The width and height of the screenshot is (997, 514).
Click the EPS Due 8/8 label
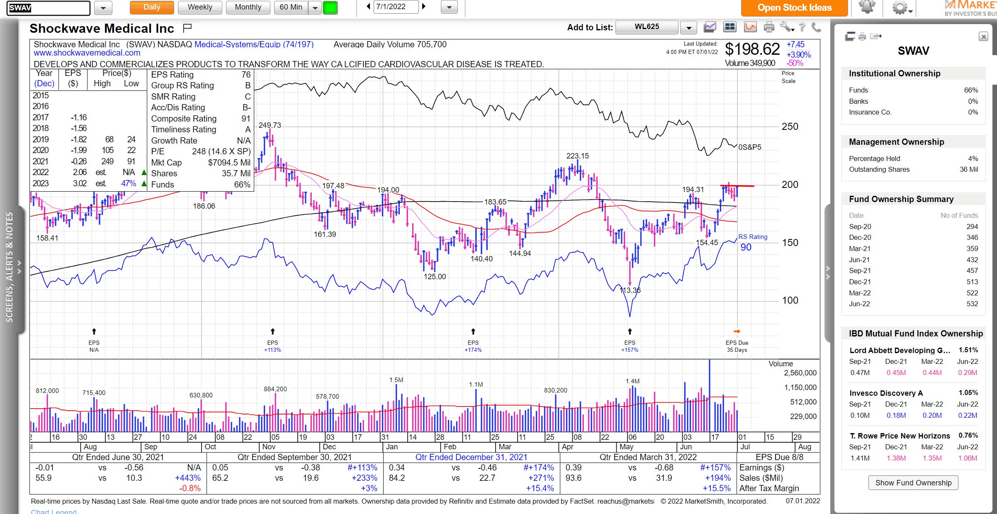(779, 457)
